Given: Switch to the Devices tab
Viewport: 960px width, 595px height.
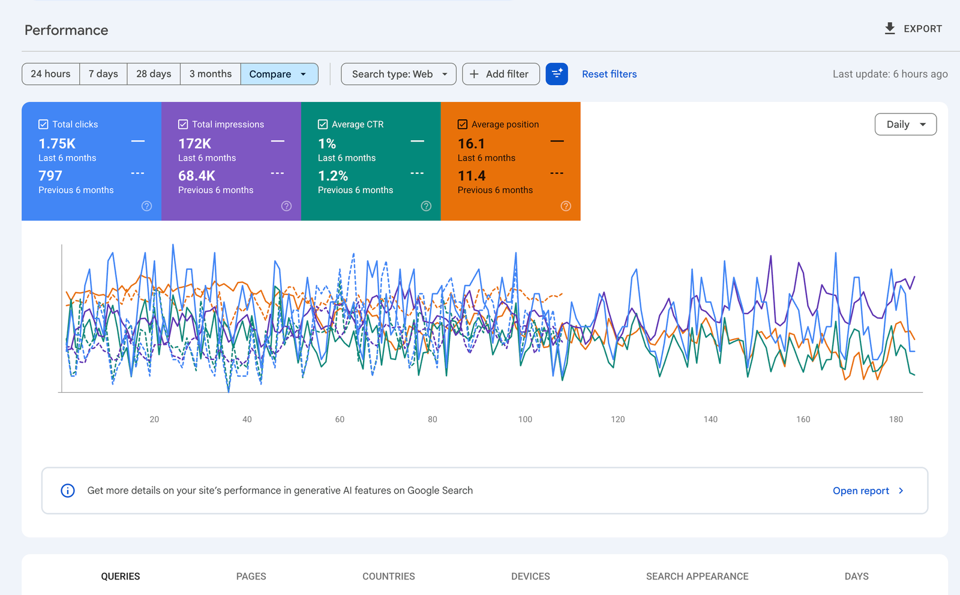Looking at the screenshot, I should pos(530,576).
